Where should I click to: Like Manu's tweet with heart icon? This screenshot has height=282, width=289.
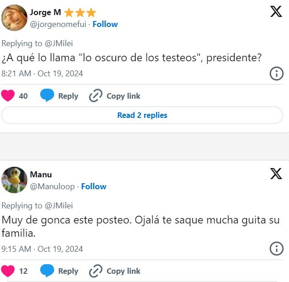coord(8,271)
